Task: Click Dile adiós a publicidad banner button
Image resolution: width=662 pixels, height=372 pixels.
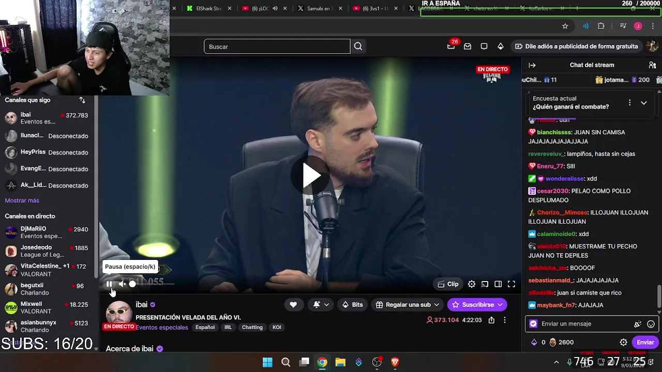Action: pos(576,47)
